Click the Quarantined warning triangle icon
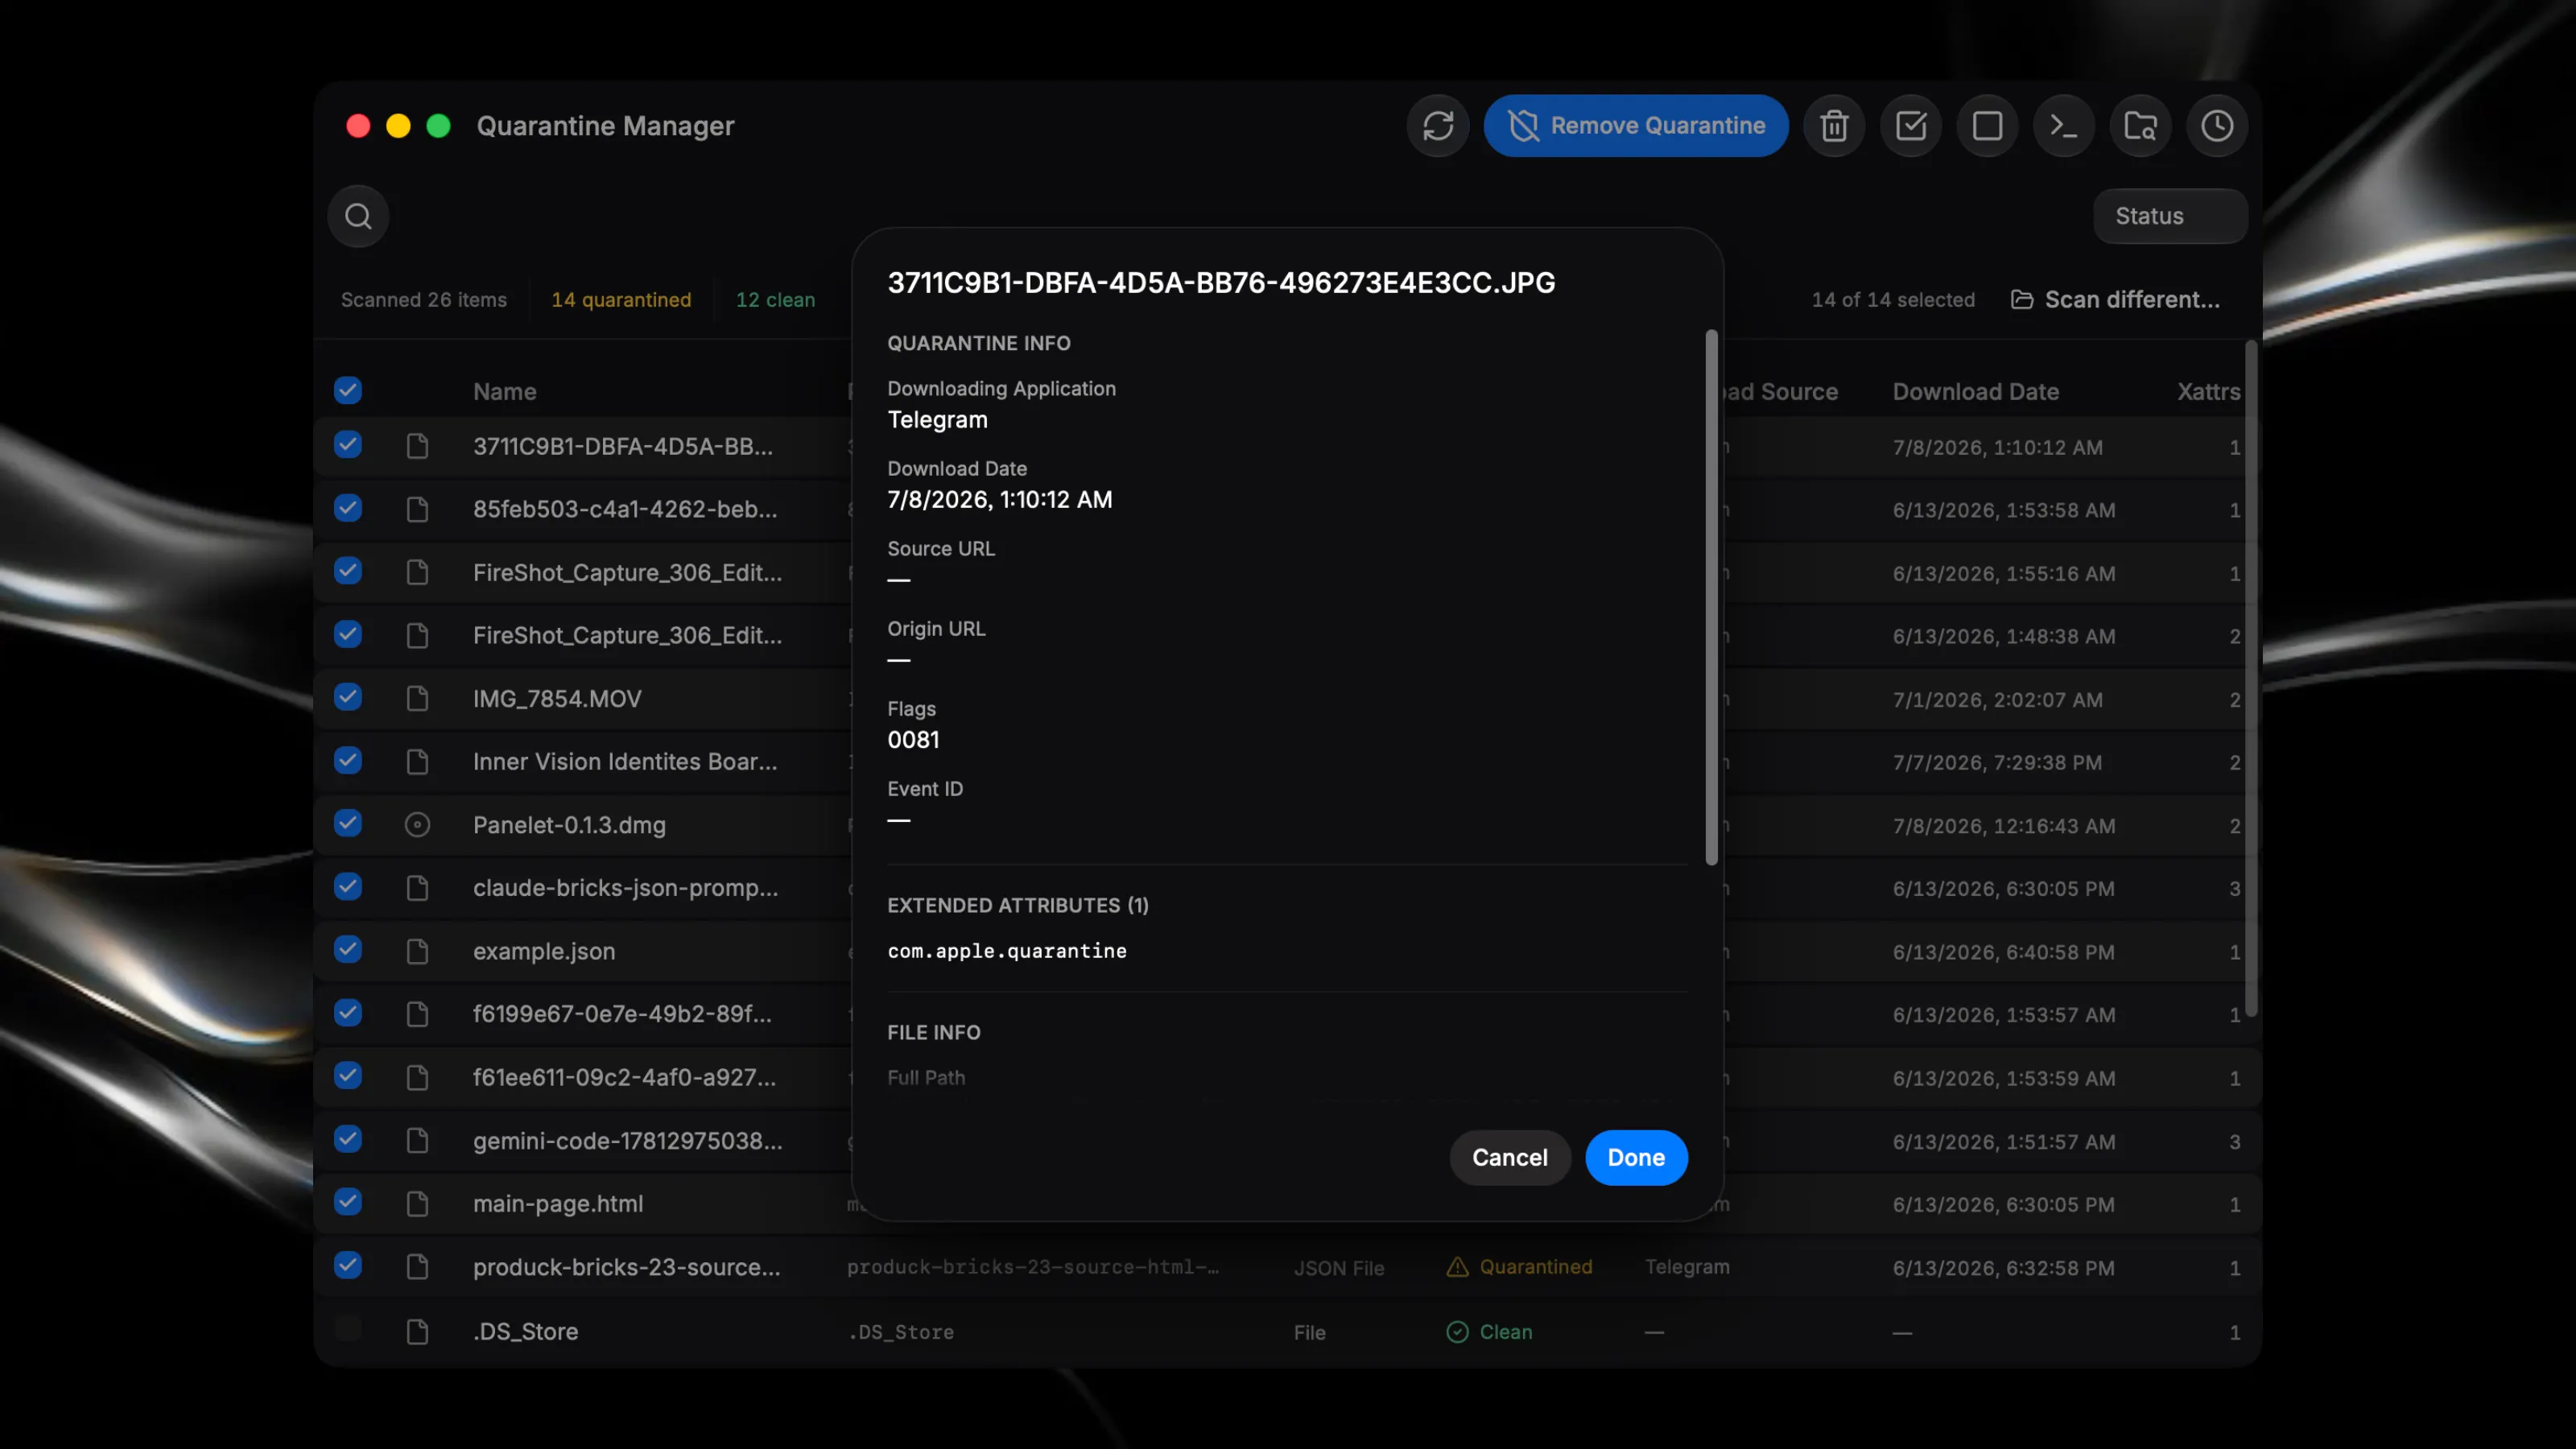 (1457, 1267)
